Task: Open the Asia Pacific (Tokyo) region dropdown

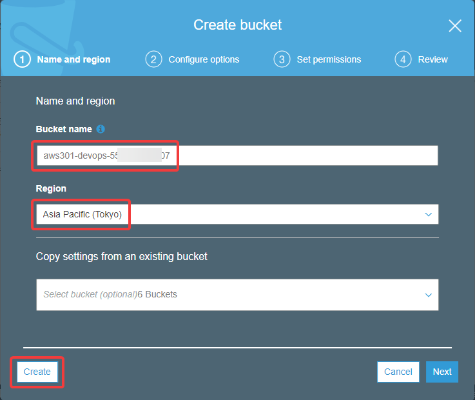Action: (x=237, y=214)
